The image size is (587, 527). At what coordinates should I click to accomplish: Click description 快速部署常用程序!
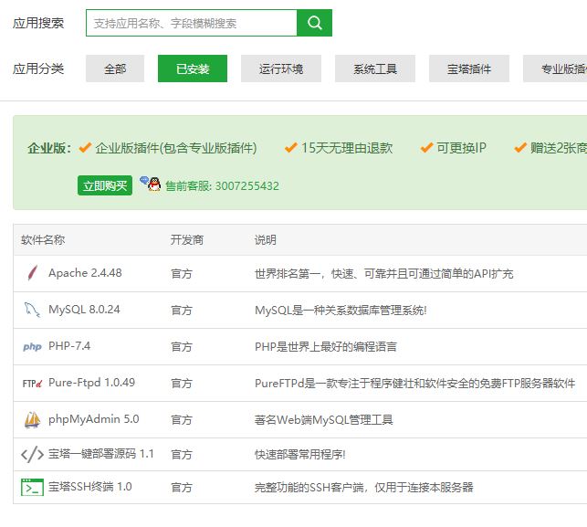tap(299, 454)
